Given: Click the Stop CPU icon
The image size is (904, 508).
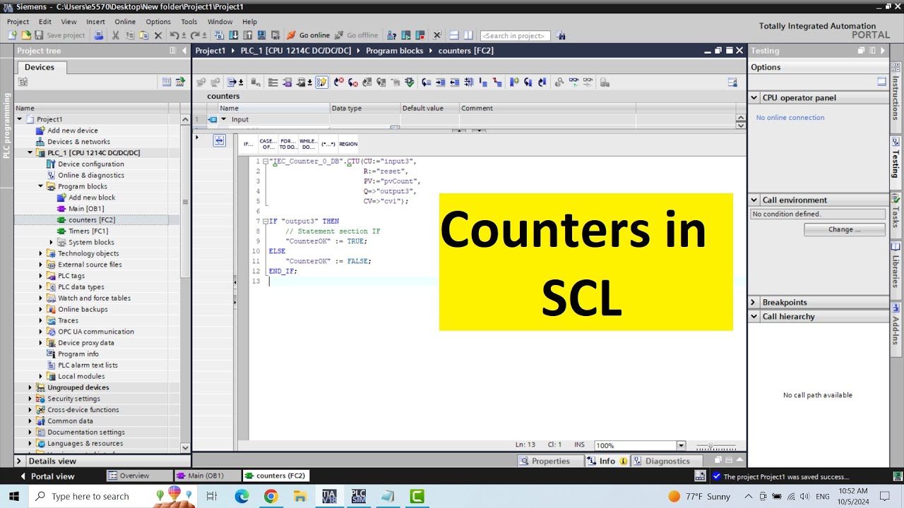Looking at the screenshot, I should [420, 35].
